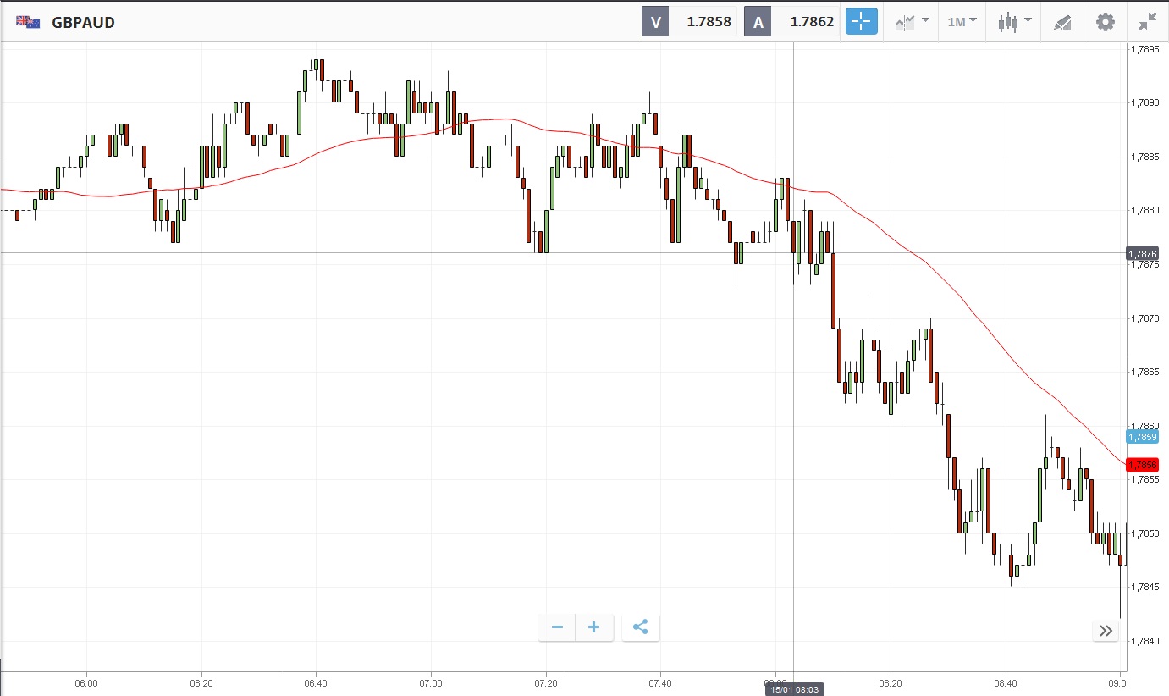Click the GBPAUD instrument name
This screenshot has height=696, width=1169.
83,23
